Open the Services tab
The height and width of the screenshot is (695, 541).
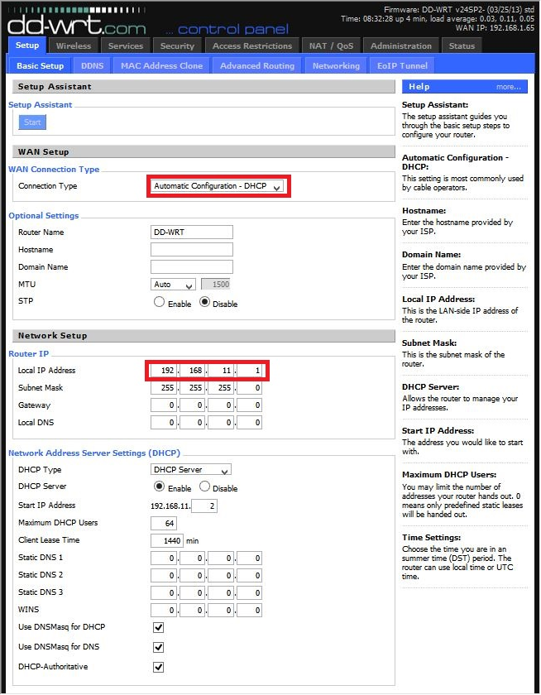point(126,46)
